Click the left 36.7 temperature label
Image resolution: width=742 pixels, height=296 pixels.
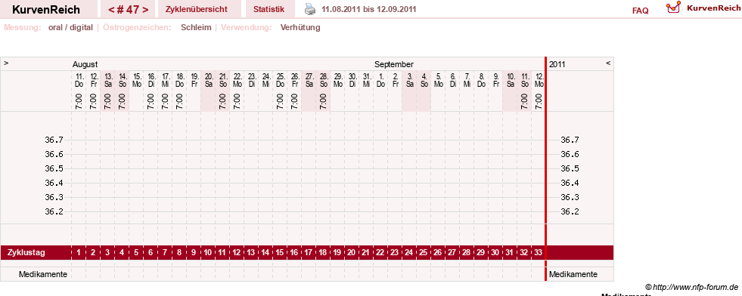point(54,140)
